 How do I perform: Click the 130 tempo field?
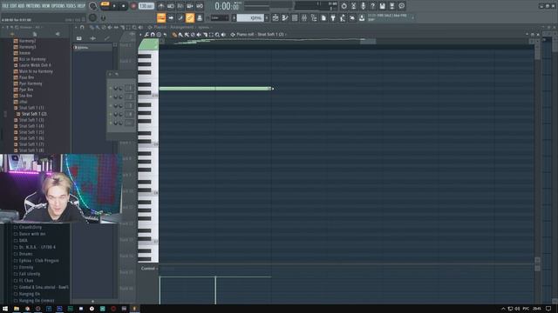[x=146, y=6]
